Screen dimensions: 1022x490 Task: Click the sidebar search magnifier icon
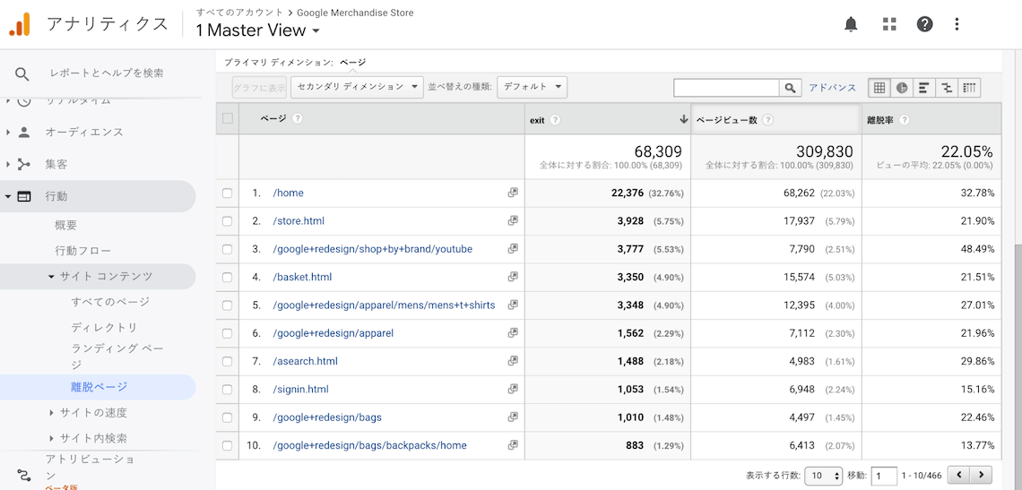22,74
